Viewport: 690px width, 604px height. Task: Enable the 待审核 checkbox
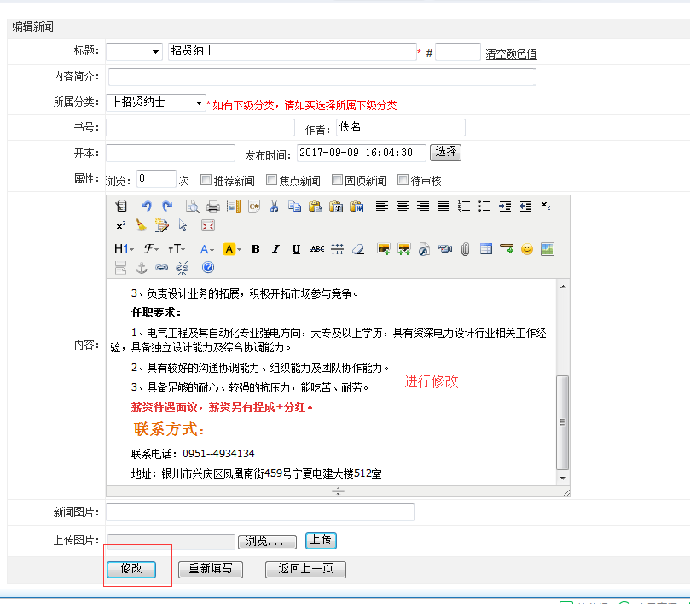(x=403, y=179)
